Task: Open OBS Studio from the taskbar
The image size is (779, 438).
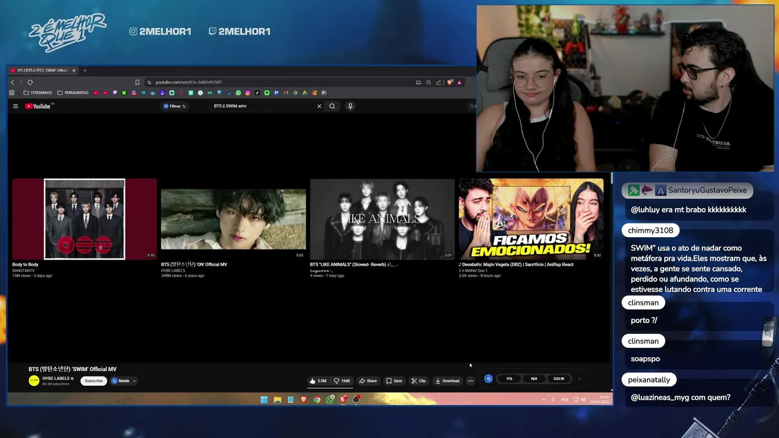Action: click(x=356, y=400)
